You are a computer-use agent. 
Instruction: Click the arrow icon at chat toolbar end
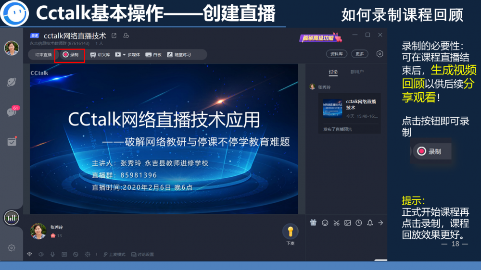click(x=380, y=223)
